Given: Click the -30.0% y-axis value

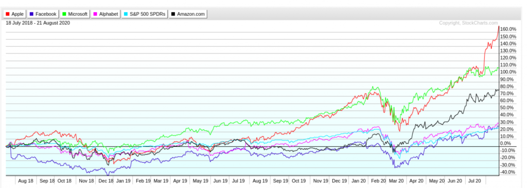Looking at the screenshot, I should click(508, 165).
